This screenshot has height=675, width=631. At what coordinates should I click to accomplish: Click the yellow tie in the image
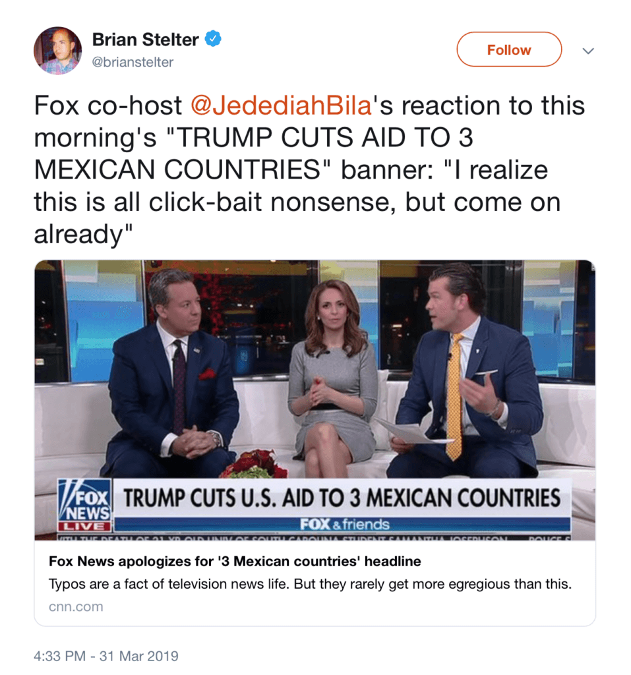pyautogui.click(x=454, y=396)
